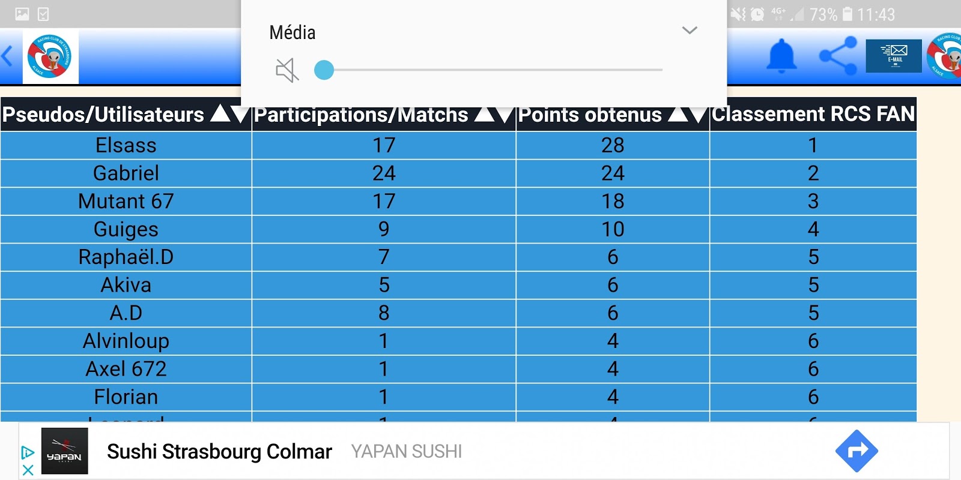Tap the back arrow in the app bar

pos(8,56)
